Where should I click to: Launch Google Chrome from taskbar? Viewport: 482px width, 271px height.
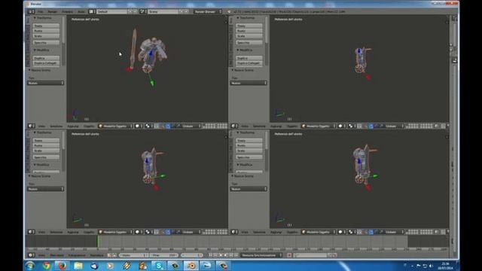(46, 266)
